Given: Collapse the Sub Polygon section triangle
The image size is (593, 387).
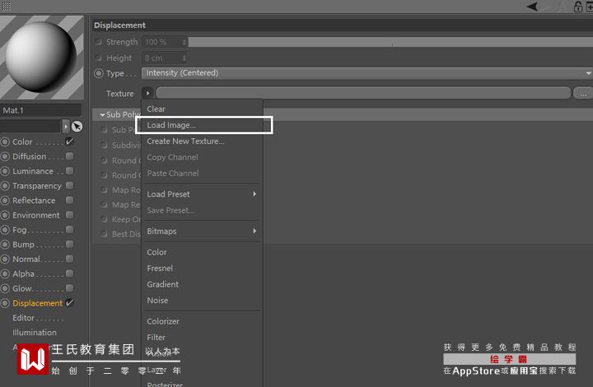Looking at the screenshot, I should (x=102, y=115).
